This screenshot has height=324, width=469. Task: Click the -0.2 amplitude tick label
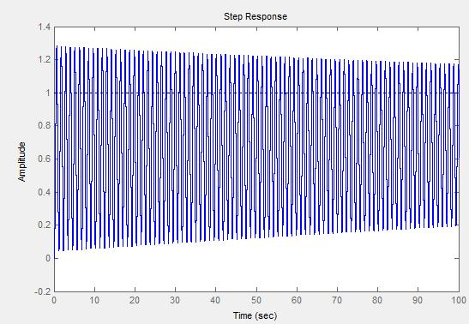pyautogui.click(x=43, y=291)
